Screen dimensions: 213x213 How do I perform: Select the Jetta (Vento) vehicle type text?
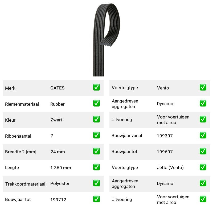pyautogui.click(x=170, y=167)
